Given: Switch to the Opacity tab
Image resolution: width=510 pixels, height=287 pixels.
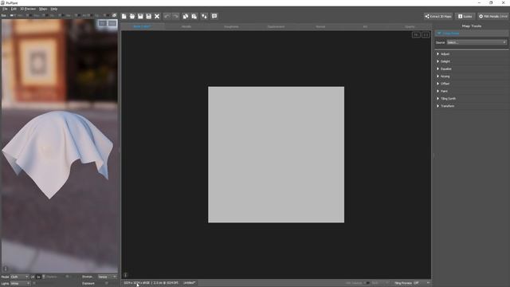Looking at the screenshot, I should pyautogui.click(x=410, y=26).
